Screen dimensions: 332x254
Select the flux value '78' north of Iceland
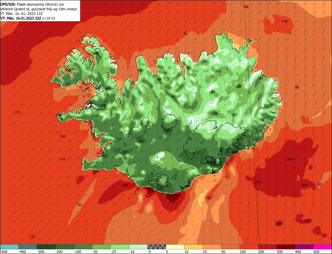[x=185, y=34]
